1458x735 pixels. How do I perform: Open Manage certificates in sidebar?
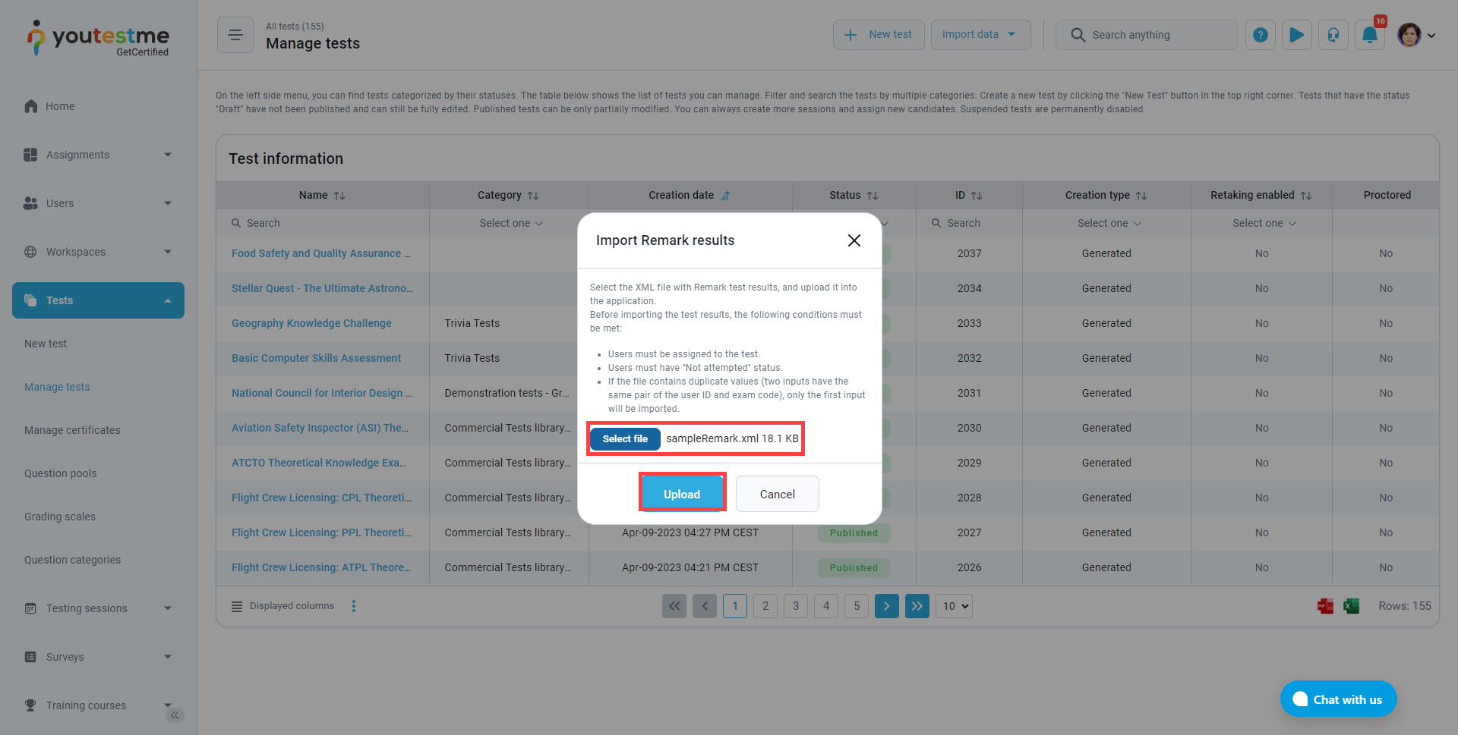click(72, 430)
